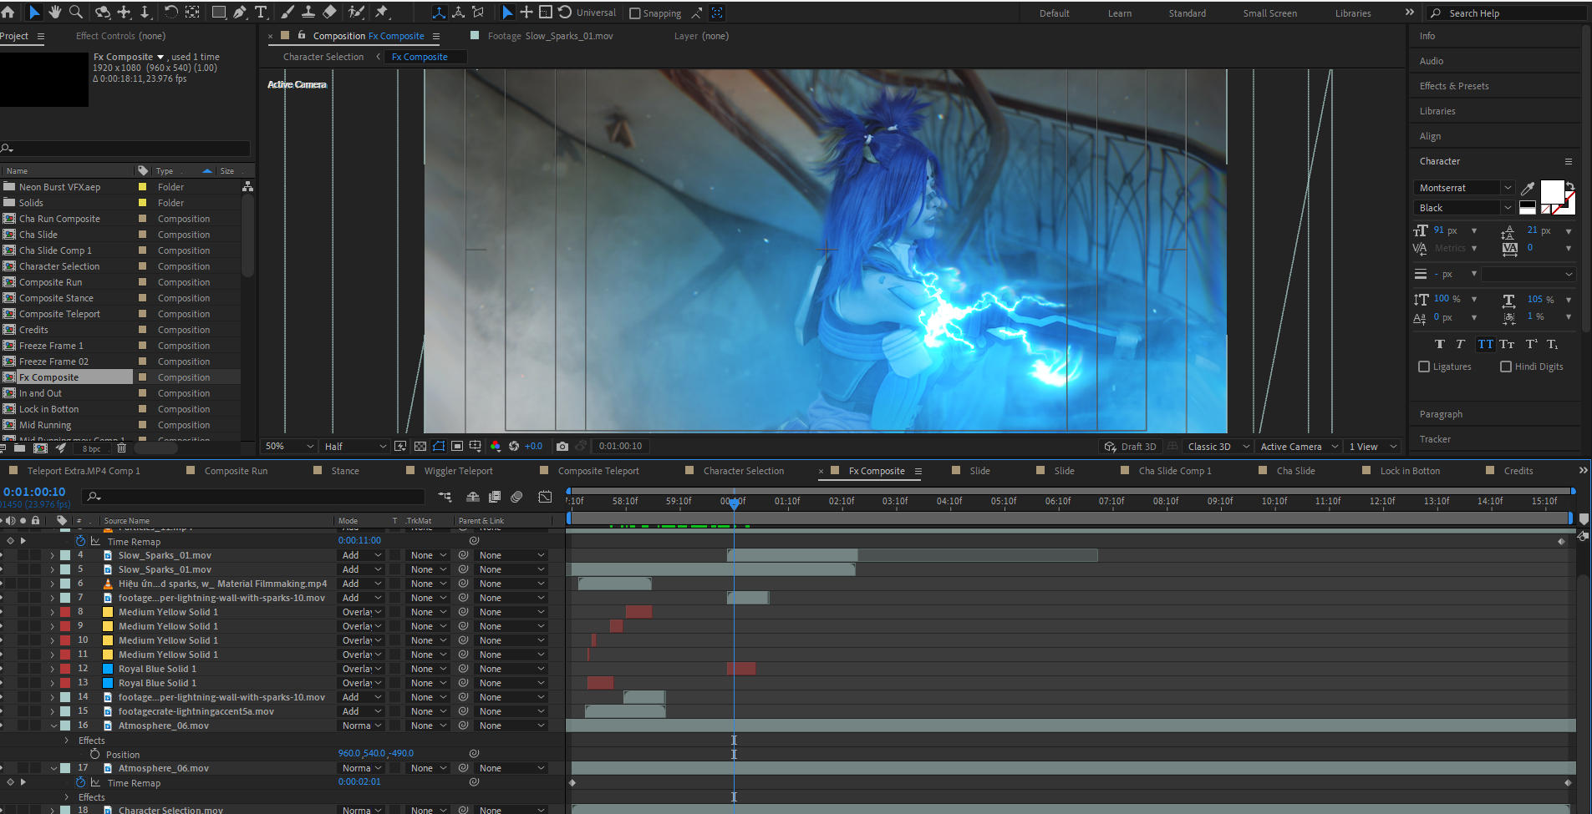
Task: Switch to Character Selection timeline tab
Action: [743, 471]
